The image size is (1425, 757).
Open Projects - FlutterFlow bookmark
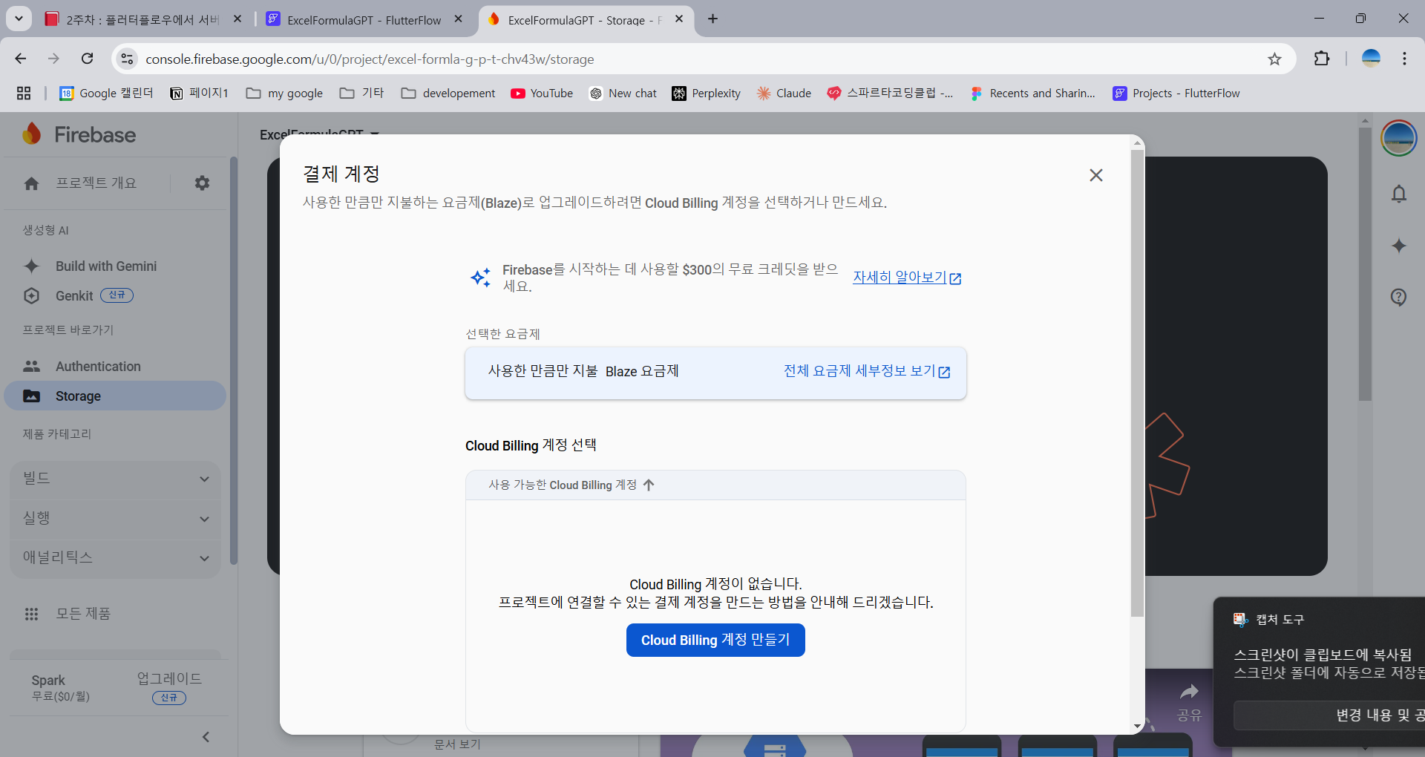click(1176, 94)
